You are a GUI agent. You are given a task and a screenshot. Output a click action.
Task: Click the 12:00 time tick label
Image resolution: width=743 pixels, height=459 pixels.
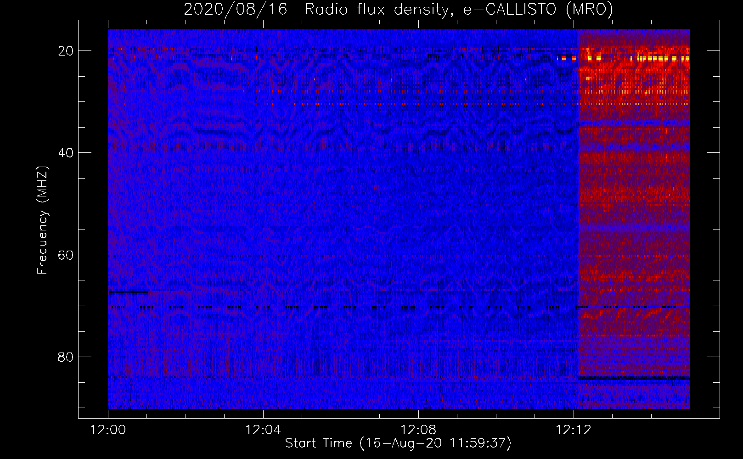108,430
